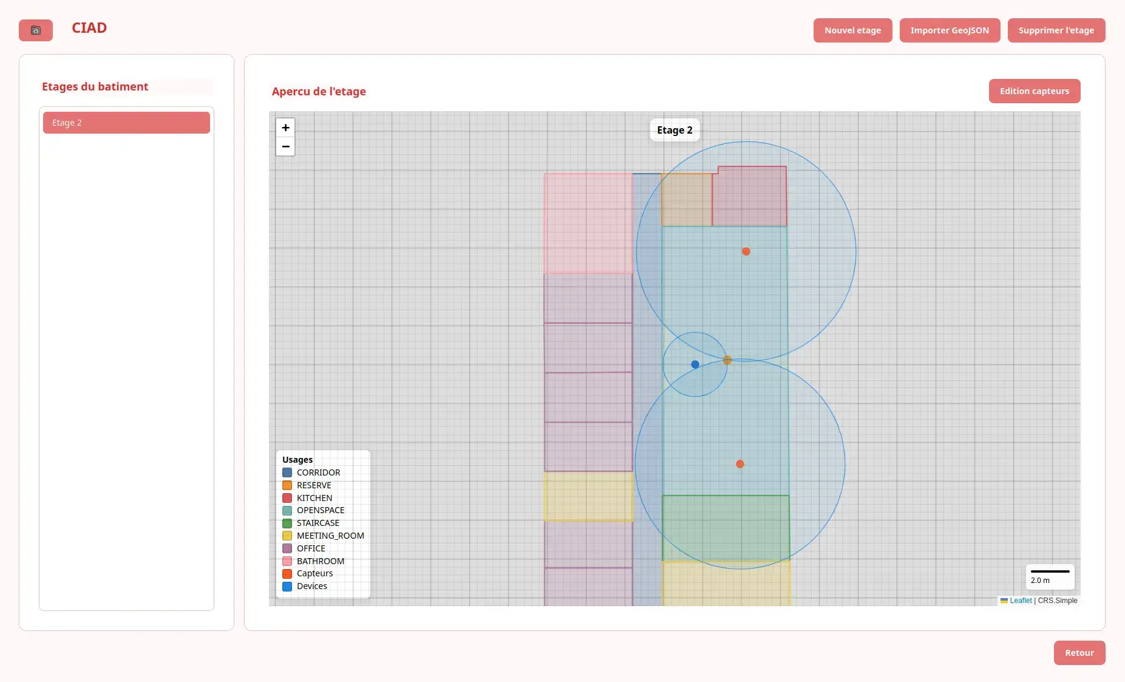Click the CORRIDOR color swatch in legend
The height and width of the screenshot is (682, 1125).
point(287,472)
